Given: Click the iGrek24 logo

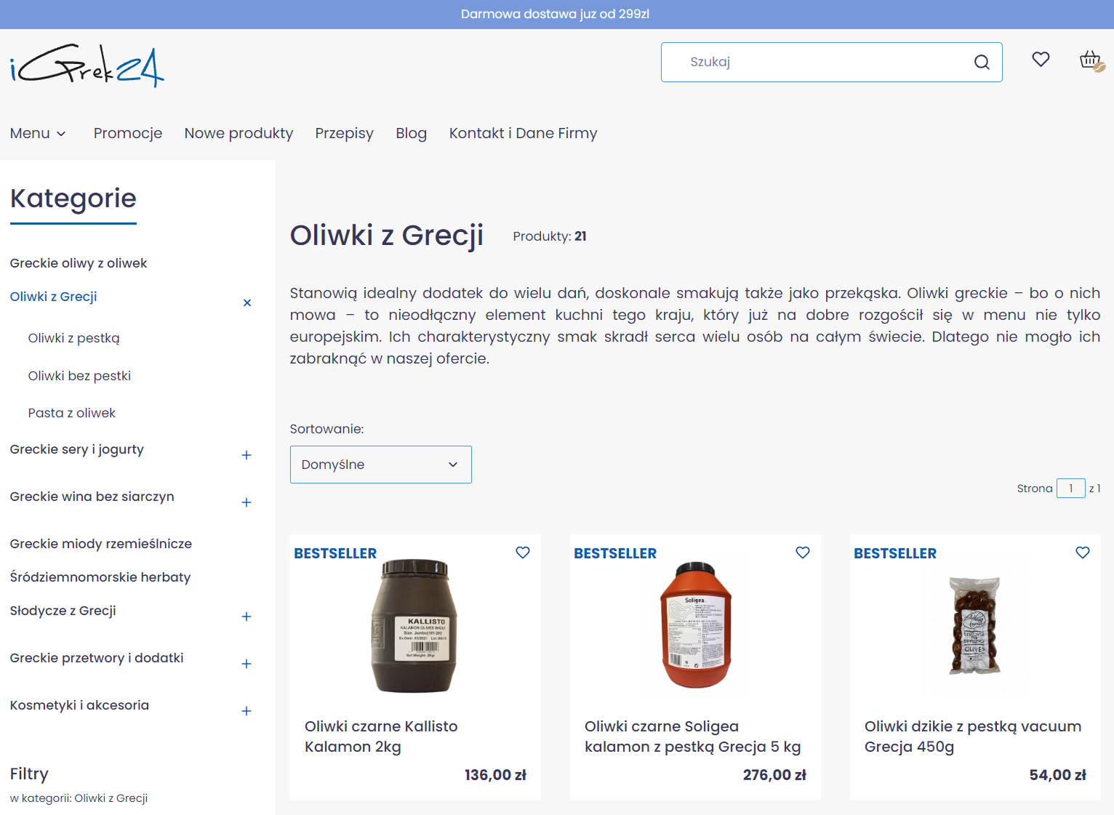Looking at the screenshot, I should coord(87,65).
